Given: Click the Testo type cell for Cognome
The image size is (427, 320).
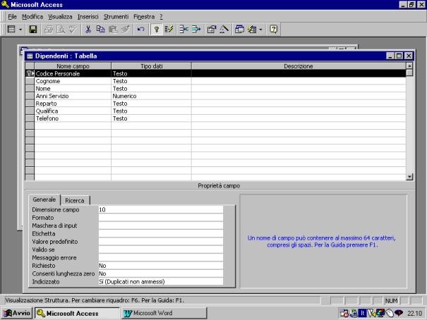Looking at the screenshot, I should tap(151, 81).
